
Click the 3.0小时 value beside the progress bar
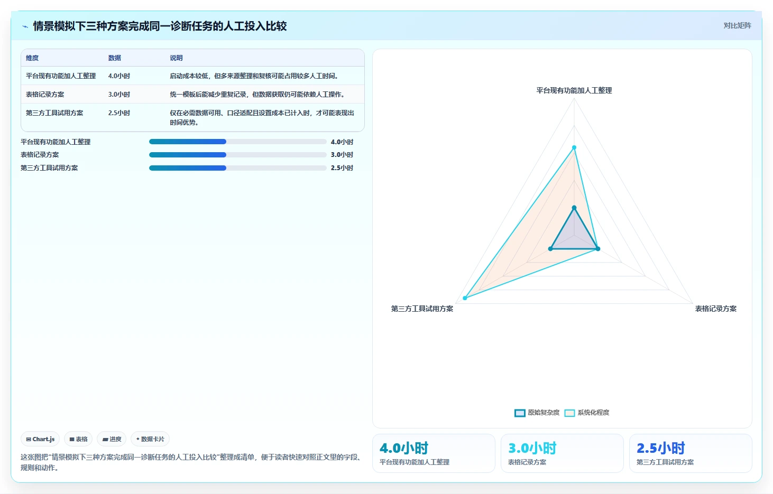[x=342, y=155]
